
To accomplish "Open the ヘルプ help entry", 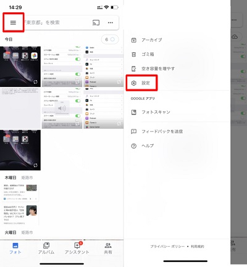I will point(143,146).
